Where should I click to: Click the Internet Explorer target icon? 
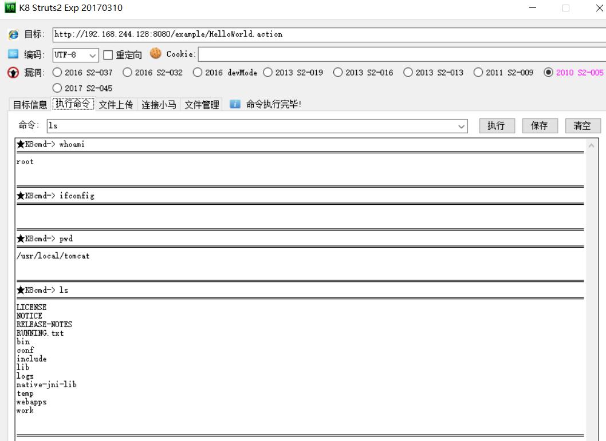point(13,34)
